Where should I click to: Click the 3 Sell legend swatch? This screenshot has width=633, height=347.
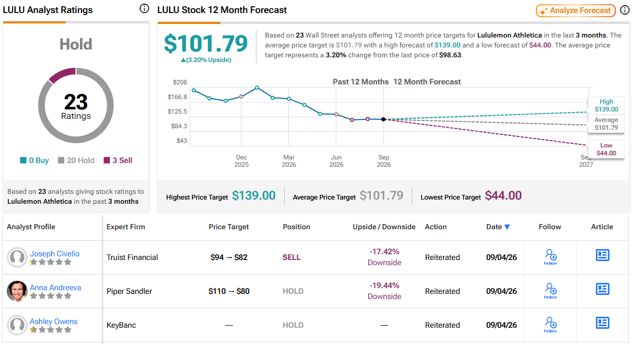[107, 160]
